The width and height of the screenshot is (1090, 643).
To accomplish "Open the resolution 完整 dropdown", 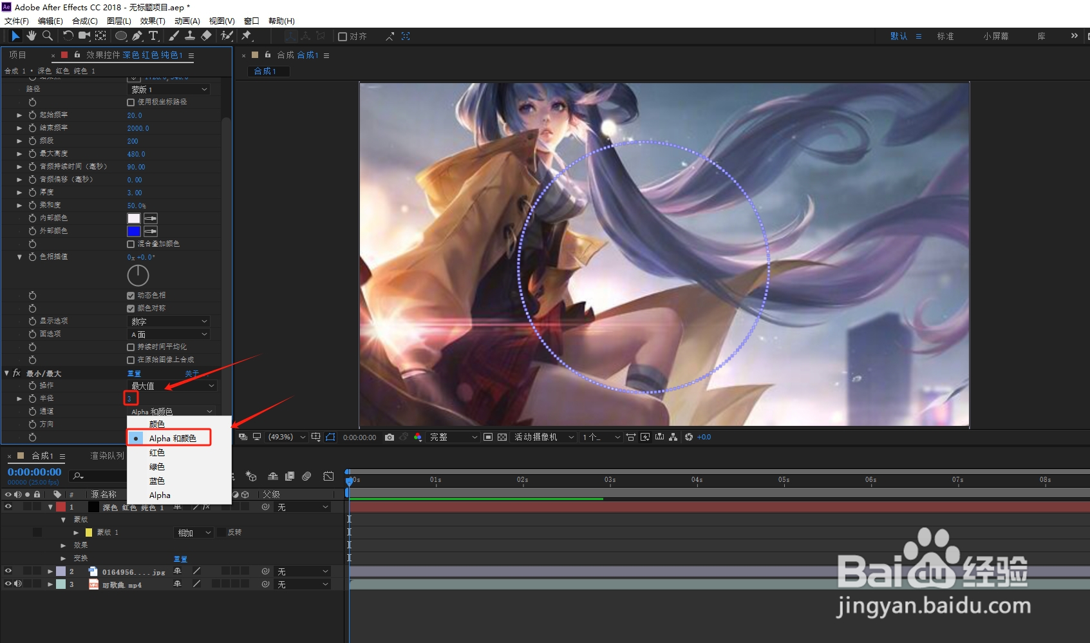I will point(454,437).
